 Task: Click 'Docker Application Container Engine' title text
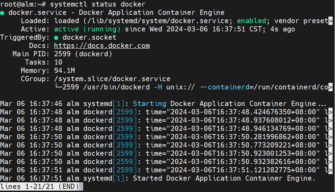(x=151, y=12)
